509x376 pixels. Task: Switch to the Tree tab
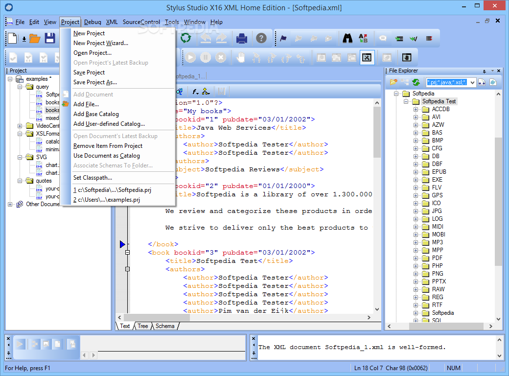tap(142, 327)
